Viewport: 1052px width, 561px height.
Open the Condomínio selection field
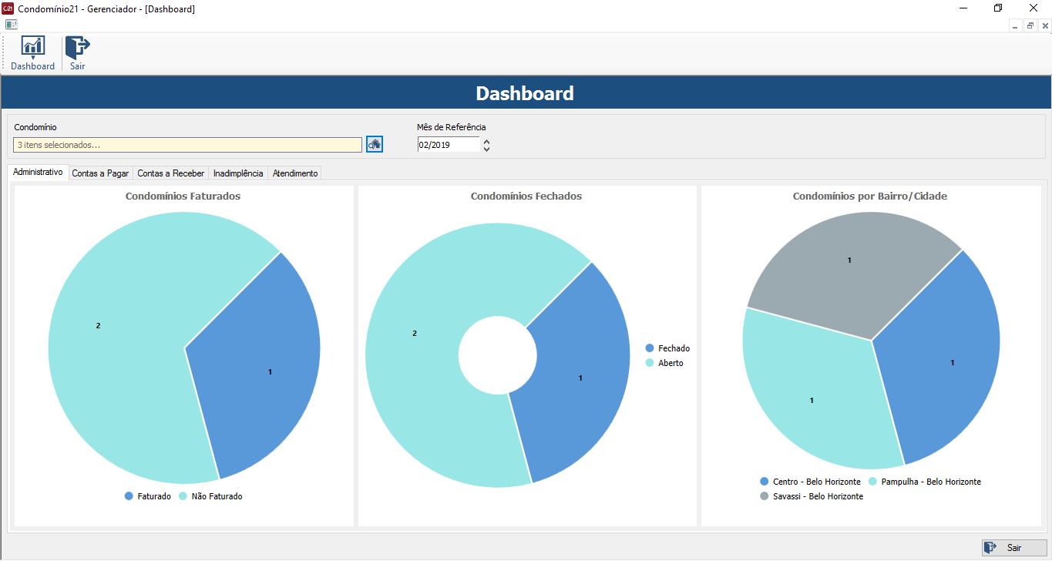[187, 145]
